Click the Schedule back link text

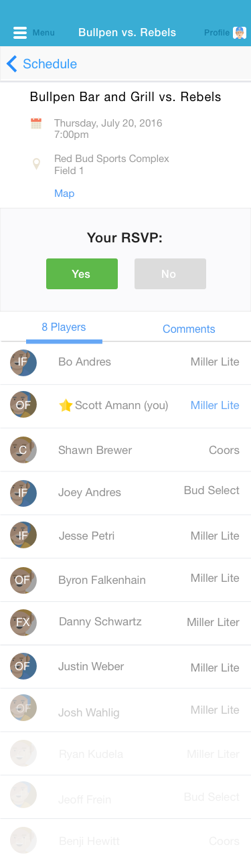(x=50, y=64)
